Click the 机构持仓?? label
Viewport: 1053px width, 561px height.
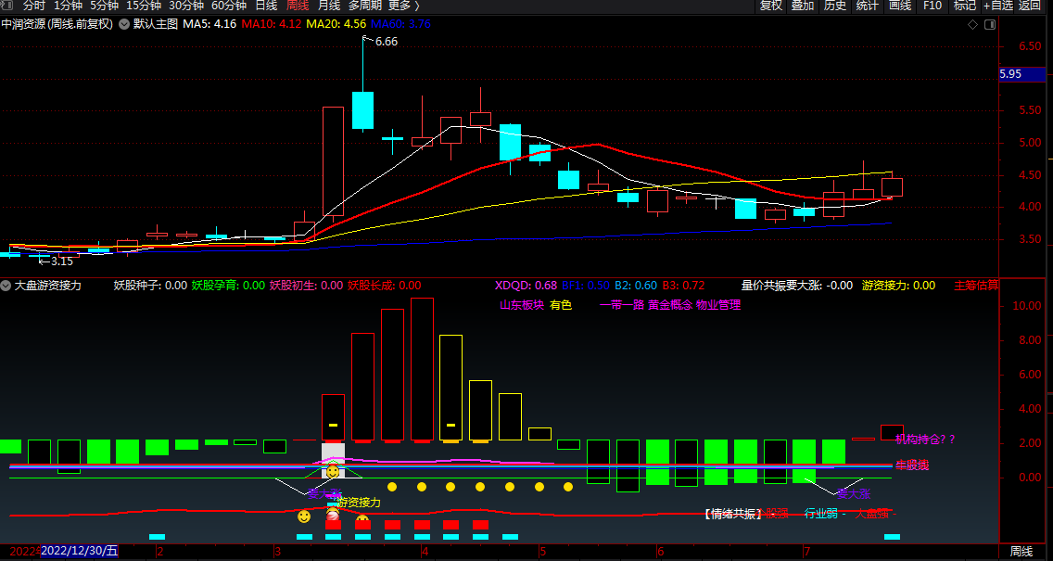925,440
